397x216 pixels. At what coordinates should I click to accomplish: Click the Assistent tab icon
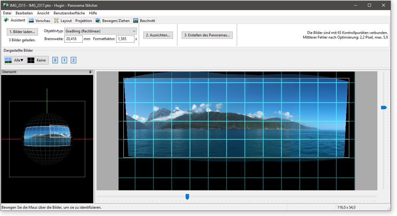coord(6,20)
